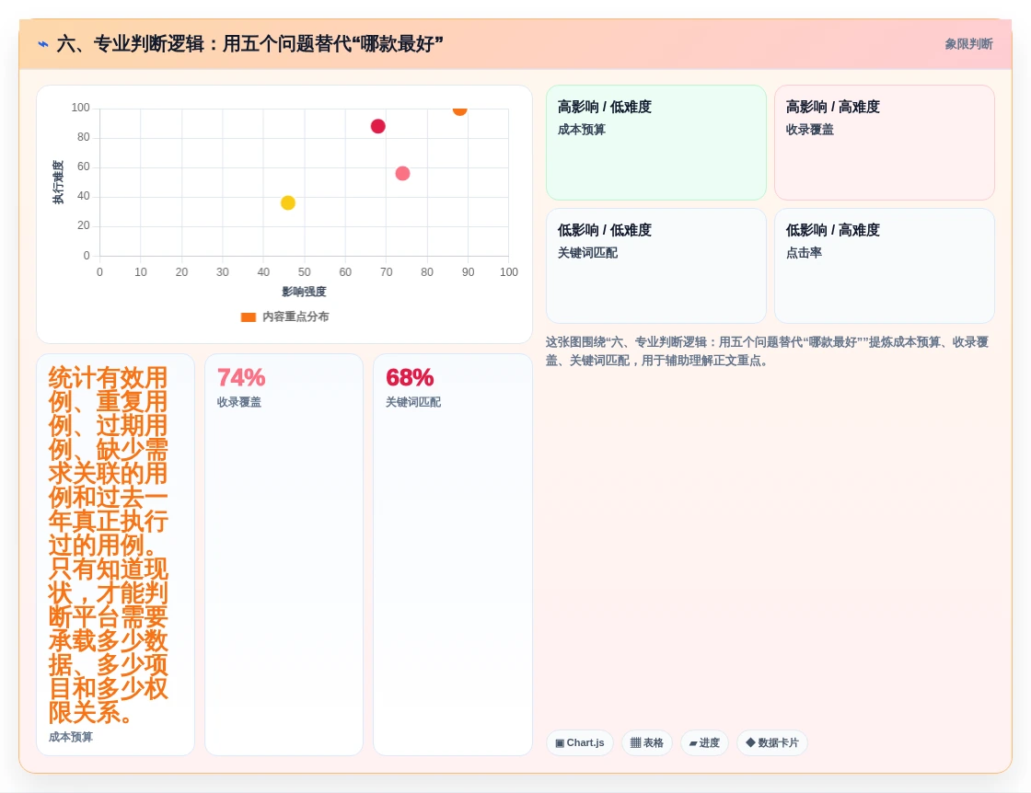Click the yellow data point on the chart
The width and height of the screenshot is (1031, 793).
point(288,203)
